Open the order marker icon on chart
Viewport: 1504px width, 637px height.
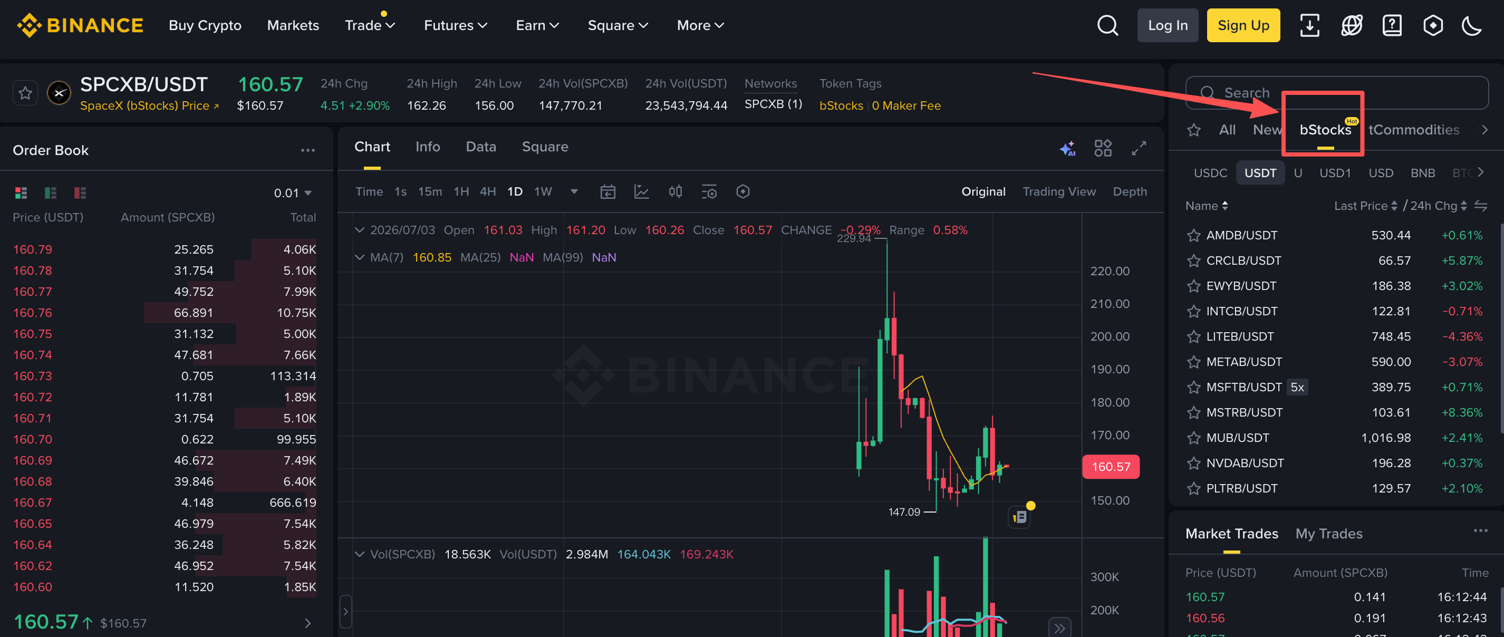coord(1019,517)
